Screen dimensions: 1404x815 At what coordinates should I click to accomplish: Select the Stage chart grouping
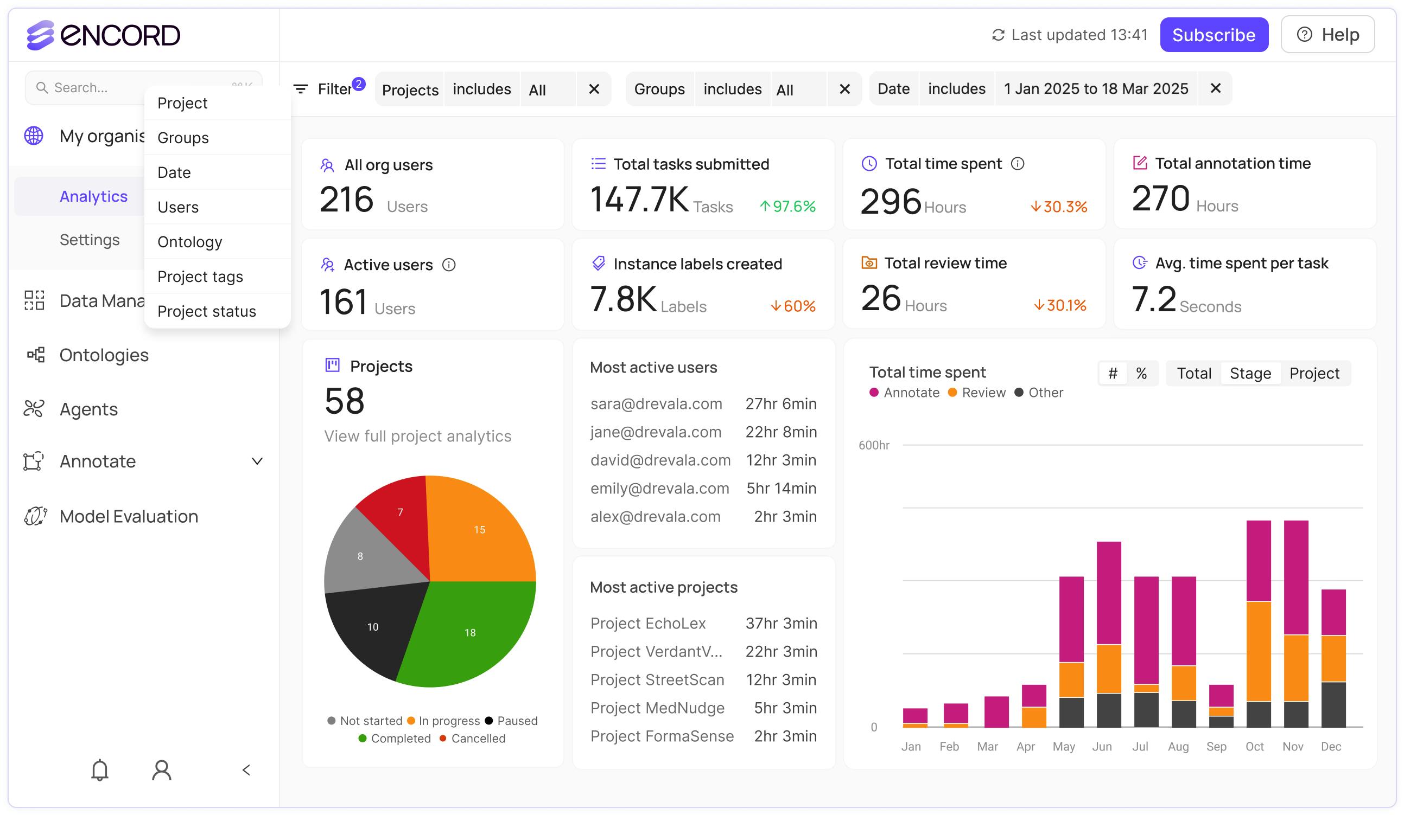[1250, 374]
